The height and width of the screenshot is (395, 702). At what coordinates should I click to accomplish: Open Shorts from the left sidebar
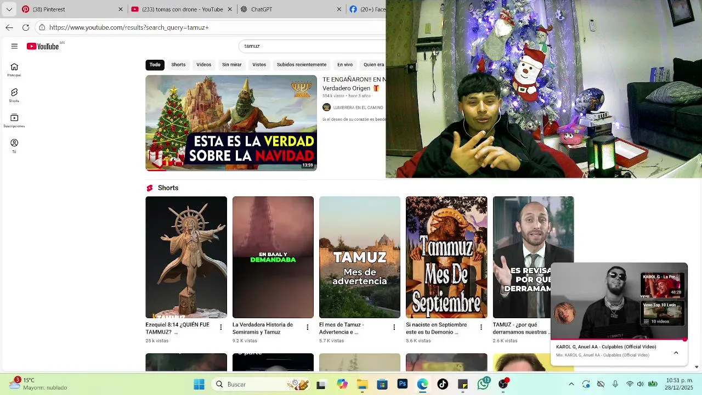click(14, 95)
